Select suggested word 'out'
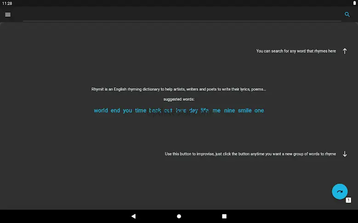Viewport: 358px width, 223px height. click(x=168, y=111)
